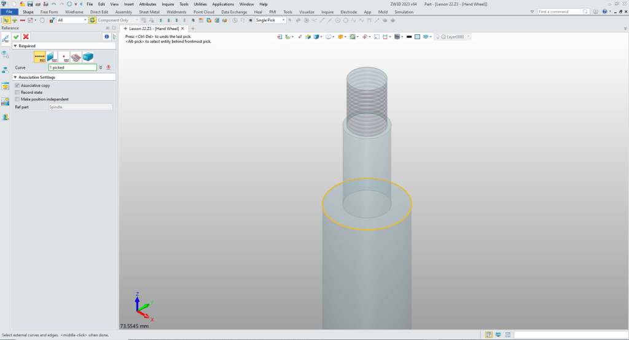
Task: Enable the Record state checkbox
Action: click(17, 93)
